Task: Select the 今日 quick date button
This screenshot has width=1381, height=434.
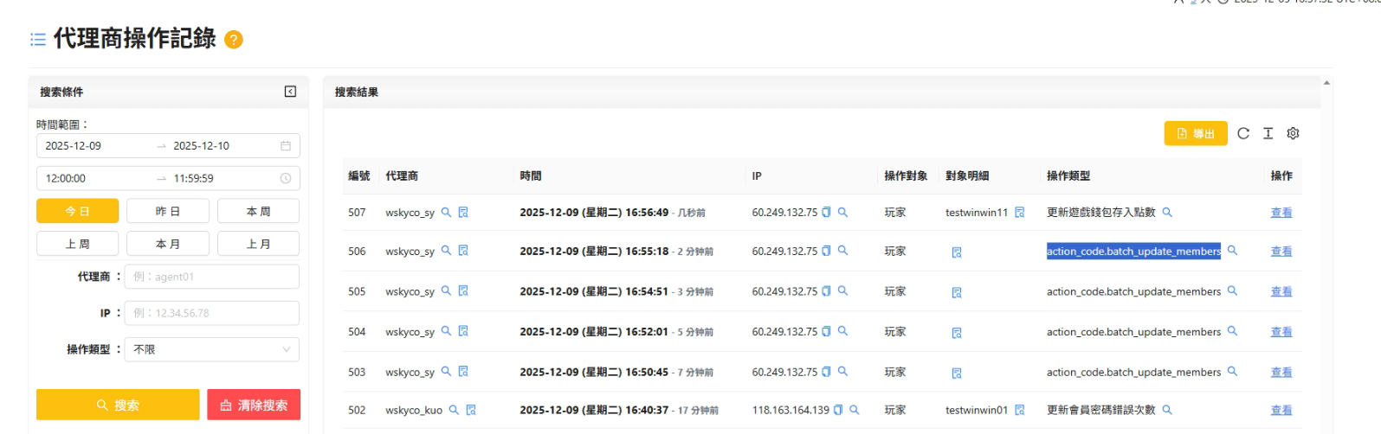Action: click(x=77, y=211)
